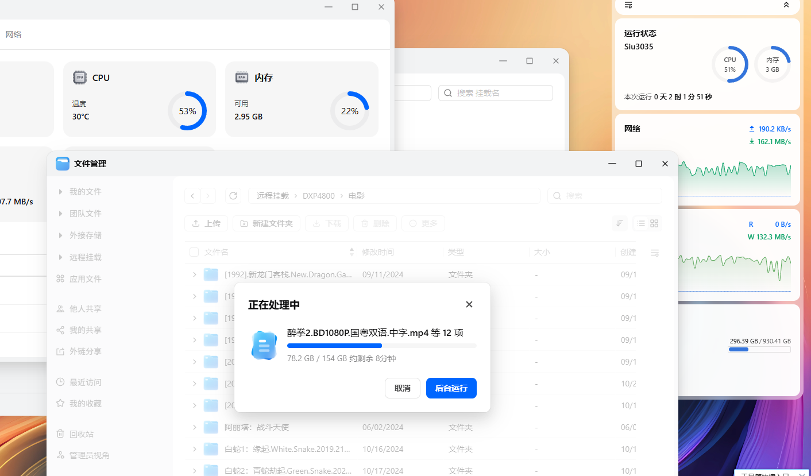
Task: Switch to the 网络 tab in monitor window
Action: point(13,34)
